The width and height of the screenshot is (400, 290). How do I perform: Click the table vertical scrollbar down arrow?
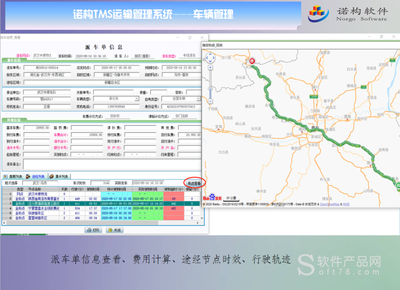pos(202,218)
